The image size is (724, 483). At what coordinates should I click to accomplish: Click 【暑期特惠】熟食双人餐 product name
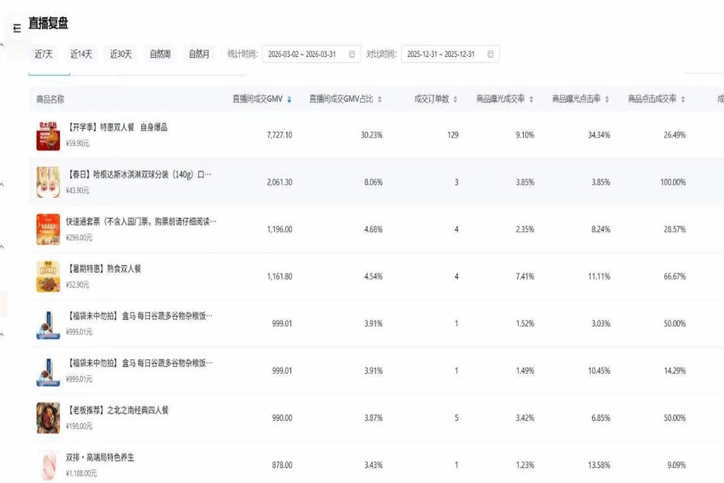click(x=104, y=269)
